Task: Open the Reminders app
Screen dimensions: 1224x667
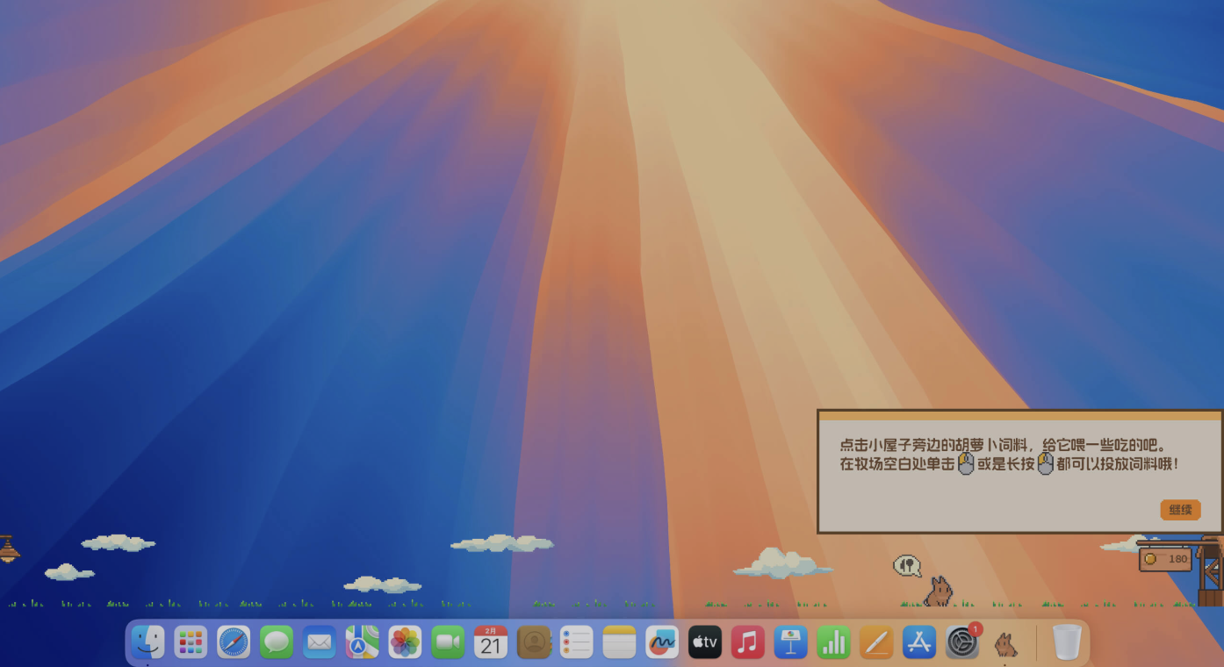Action: pyautogui.click(x=576, y=642)
